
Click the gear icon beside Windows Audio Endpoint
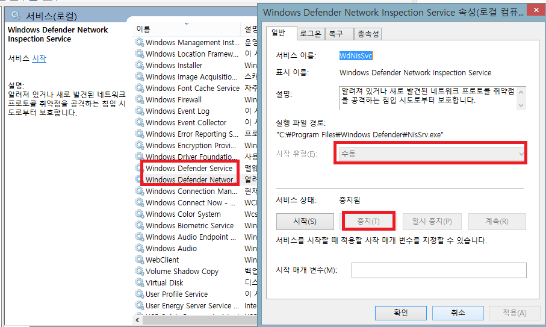140,237
